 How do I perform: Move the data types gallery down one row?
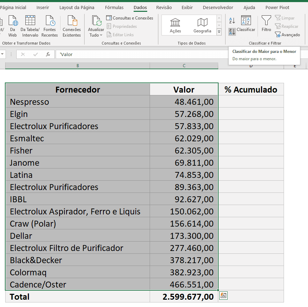click(219, 25)
